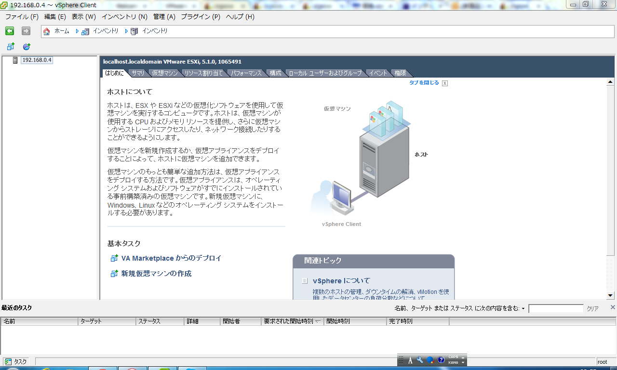
Task: Click the タブを閉じる link
Action: click(424, 83)
